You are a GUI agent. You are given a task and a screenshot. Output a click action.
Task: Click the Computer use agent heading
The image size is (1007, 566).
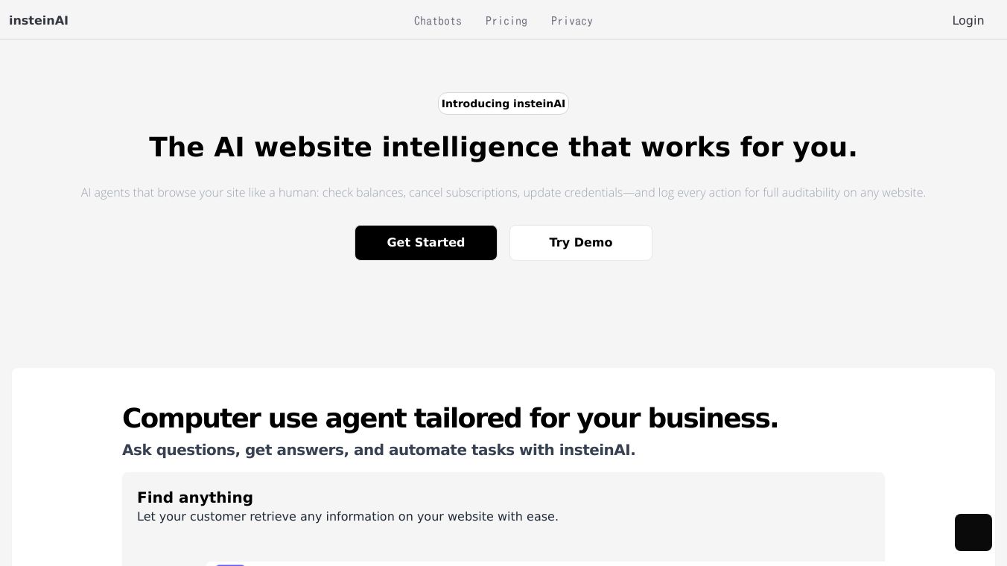(x=450, y=419)
